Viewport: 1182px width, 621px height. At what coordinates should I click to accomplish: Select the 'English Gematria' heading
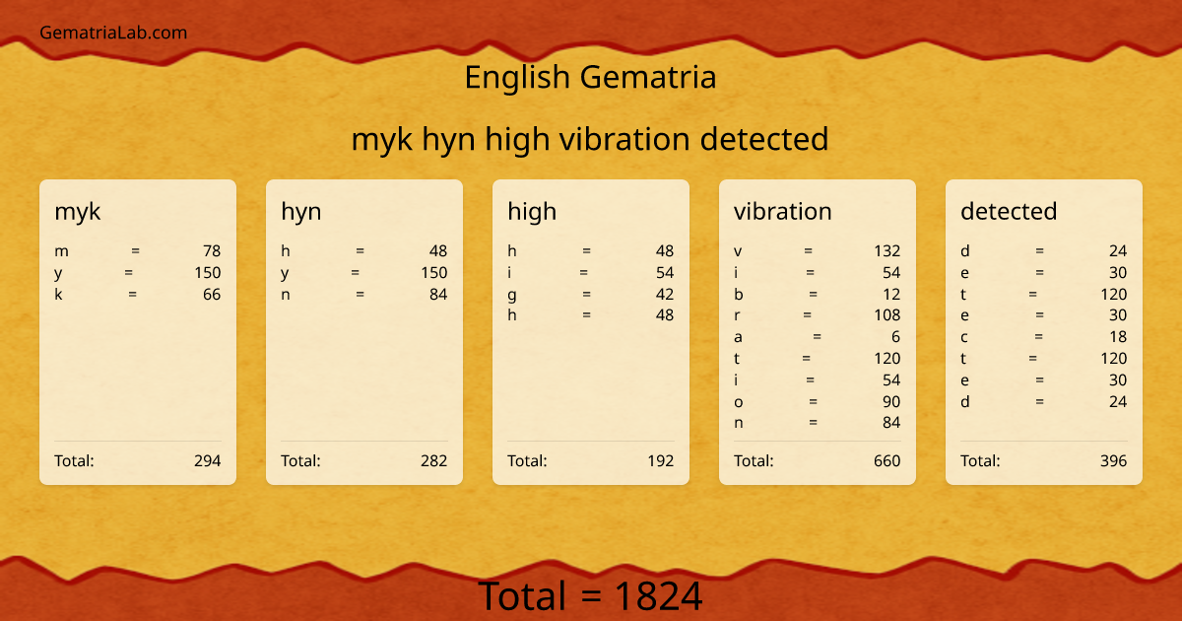[590, 77]
